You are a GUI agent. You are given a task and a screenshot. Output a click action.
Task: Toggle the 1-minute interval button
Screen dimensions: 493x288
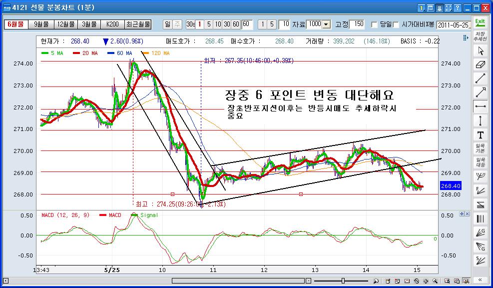click(200, 24)
